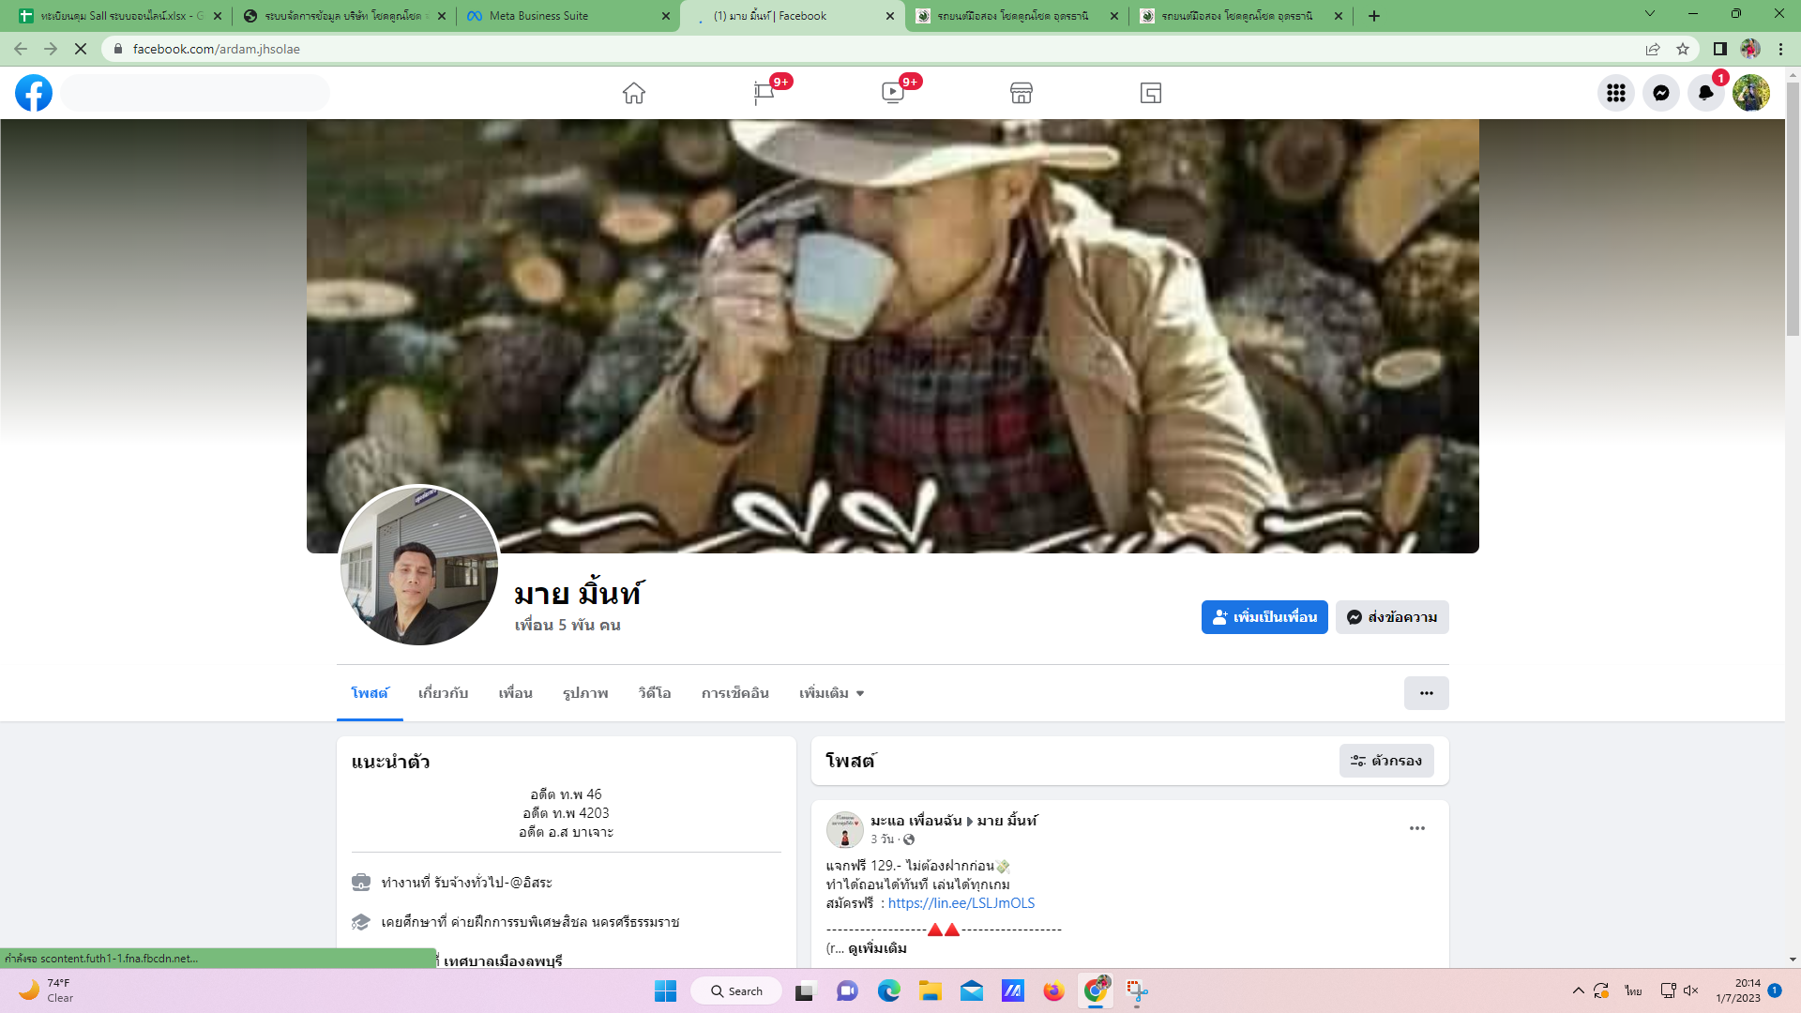The width and height of the screenshot is (1801, 1013).
Task: Open Facebook Watch video icon
Action: (x=892, y=93)
